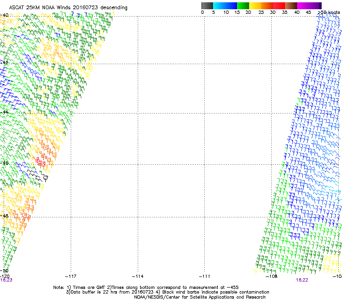This screenshot has height=300, width=342.
Task: Click the magenta-purple 40-50 knots legend band
Action: tap(309, 6)
